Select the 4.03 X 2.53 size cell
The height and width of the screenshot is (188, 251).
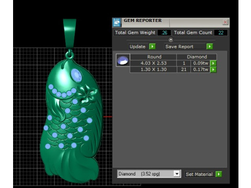click(153, 63)
